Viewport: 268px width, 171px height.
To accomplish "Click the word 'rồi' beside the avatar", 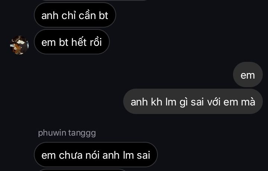I will coord(96,42).
